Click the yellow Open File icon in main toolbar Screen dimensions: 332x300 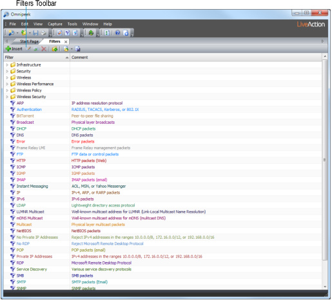point(24,33)
